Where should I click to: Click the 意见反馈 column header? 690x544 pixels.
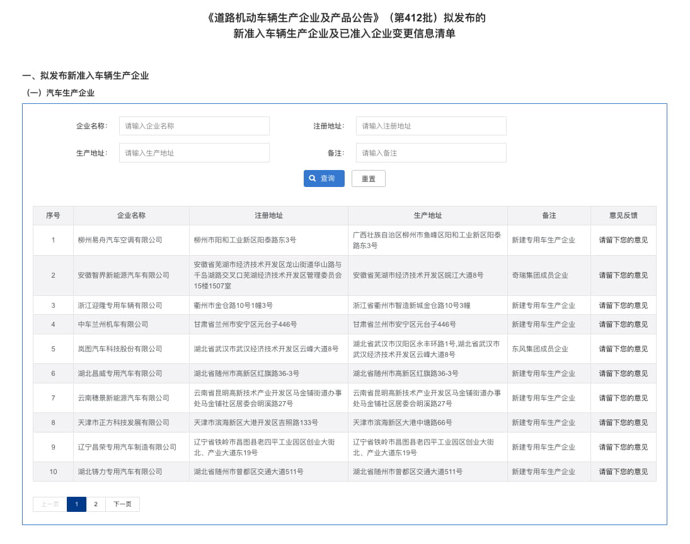(623, 215)
